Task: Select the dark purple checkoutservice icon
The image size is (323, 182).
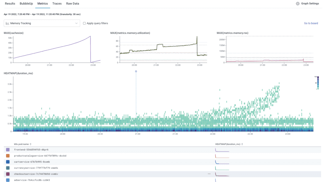Action: 8,174
